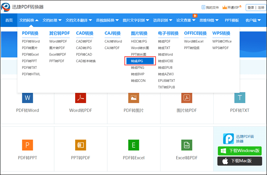Open the 我的文件 link
Screen dimensions: 267x175
pyautogui.click(x=210, y=7)
